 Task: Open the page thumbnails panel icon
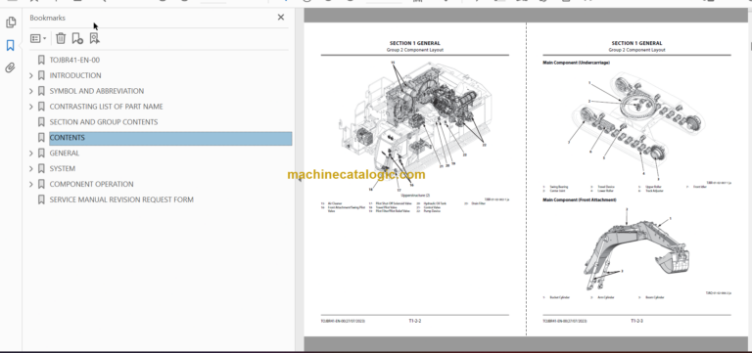pyautogui.click(x=11, y=22)
